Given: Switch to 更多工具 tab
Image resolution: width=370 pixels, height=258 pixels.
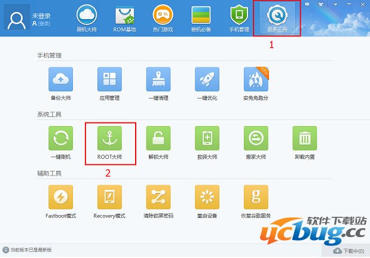Looking at the screenshot, I should click(277, 17).
